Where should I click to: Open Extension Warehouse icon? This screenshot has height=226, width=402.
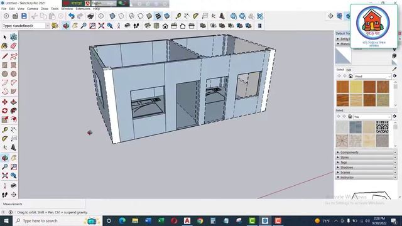point(260,16)
